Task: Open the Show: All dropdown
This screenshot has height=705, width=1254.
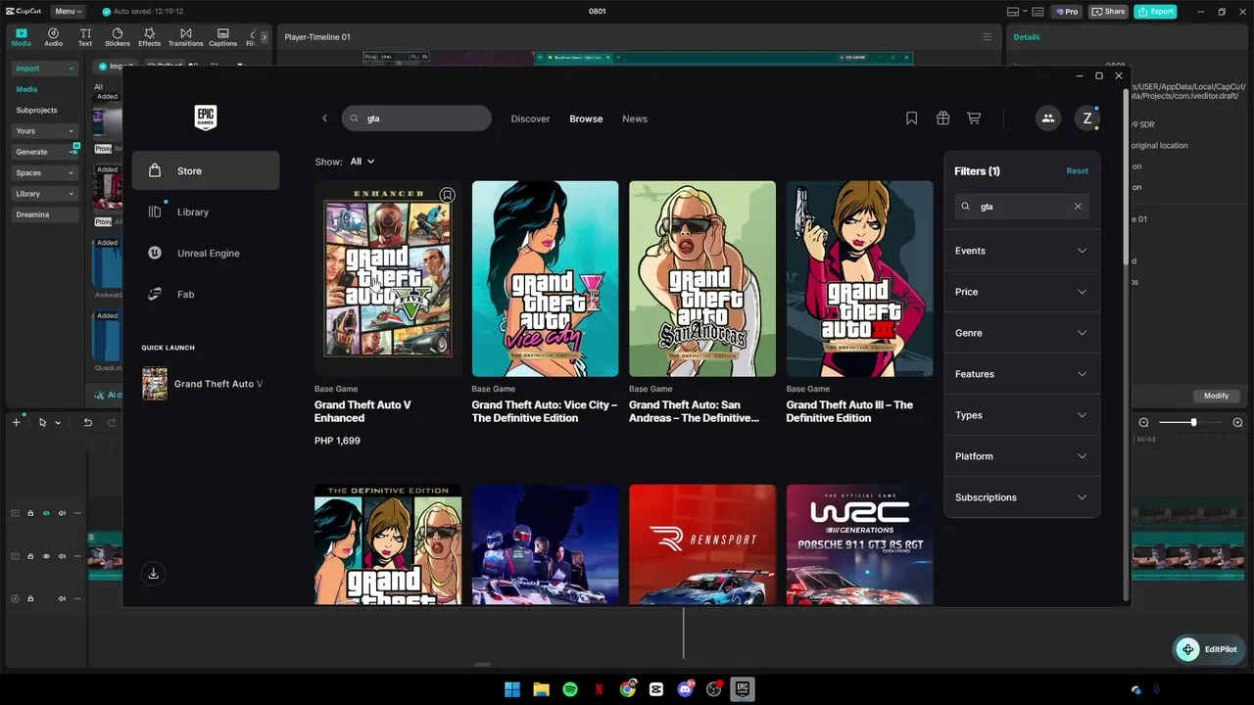Action: (362, 162)
